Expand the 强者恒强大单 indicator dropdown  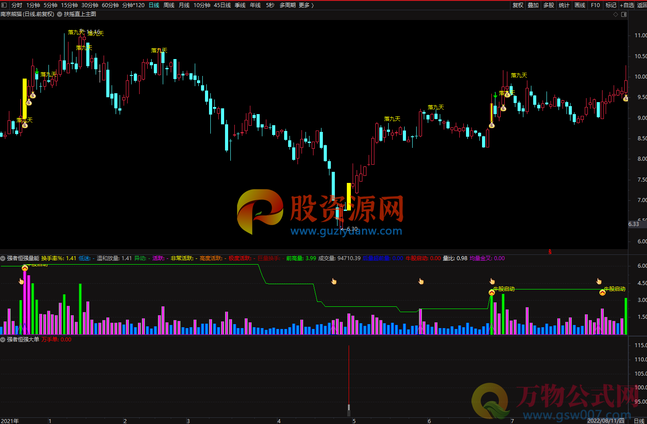pyautogui.click(x=3, y=339)
